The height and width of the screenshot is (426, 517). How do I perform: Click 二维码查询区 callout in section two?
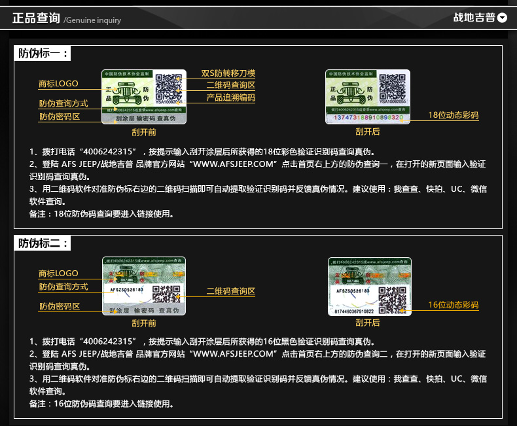[x=231, y=291]
